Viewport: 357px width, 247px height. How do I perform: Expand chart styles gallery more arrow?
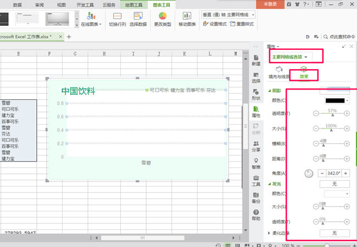(77, 25)
